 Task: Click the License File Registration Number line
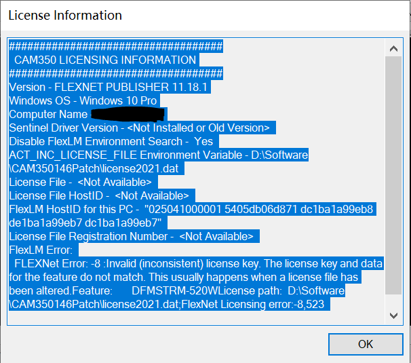click(134, 236)
